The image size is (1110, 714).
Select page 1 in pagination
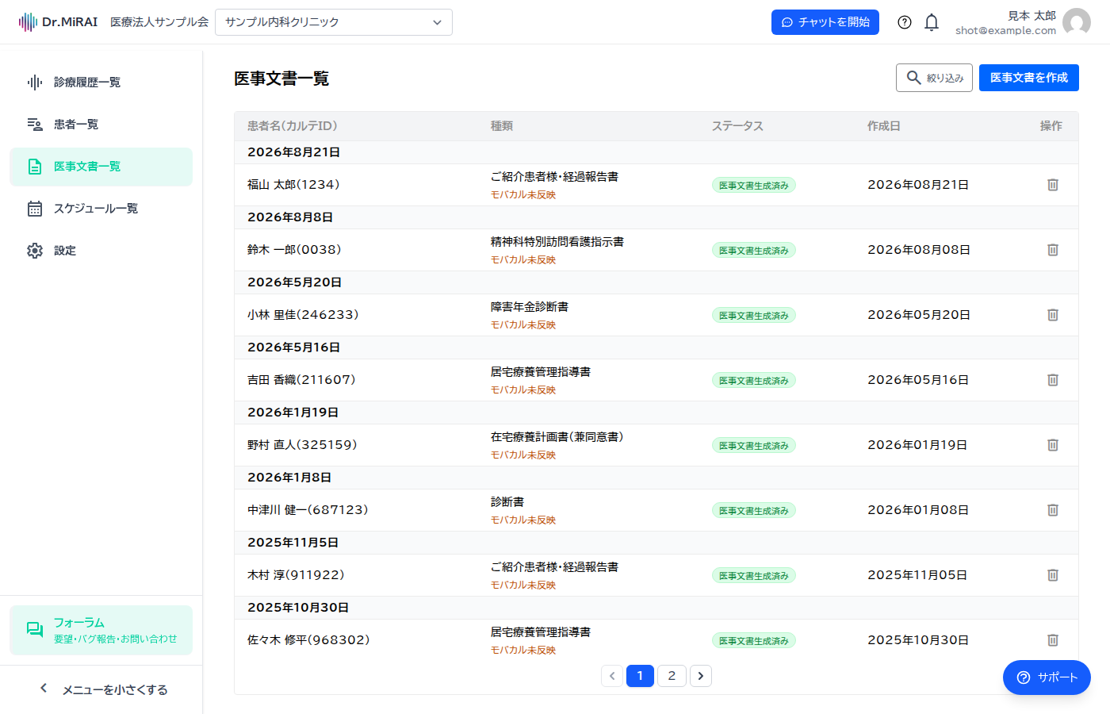pyautogui.click(x=640, y=676)
